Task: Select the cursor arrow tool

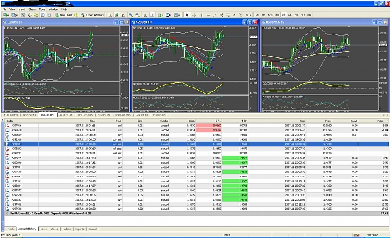Action: 187,15
